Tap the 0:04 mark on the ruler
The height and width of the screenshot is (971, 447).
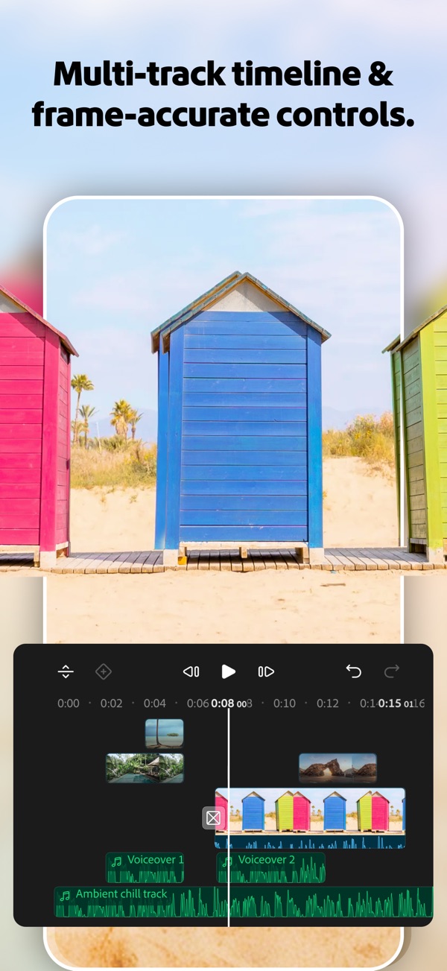(x=155, y=703)
